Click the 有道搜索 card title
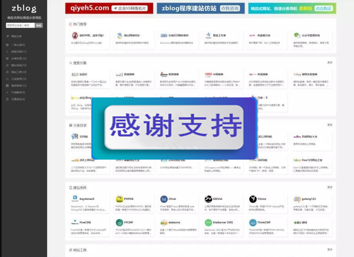 click(263, 74)
